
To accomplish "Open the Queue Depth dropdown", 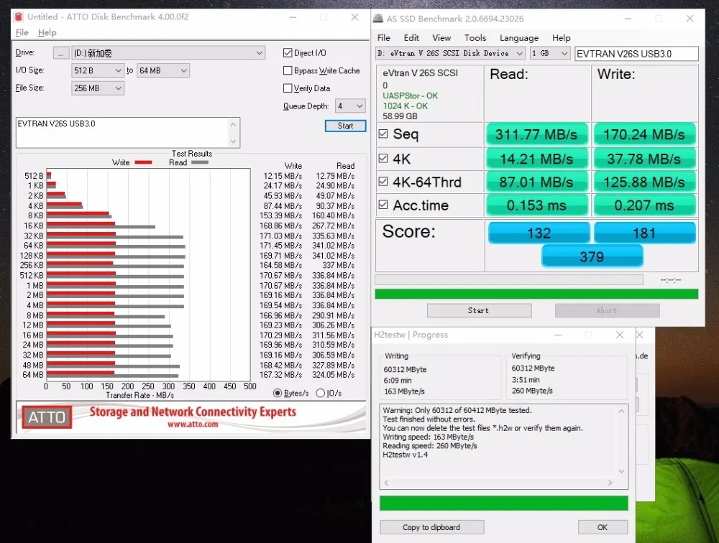I will (350, 106).
